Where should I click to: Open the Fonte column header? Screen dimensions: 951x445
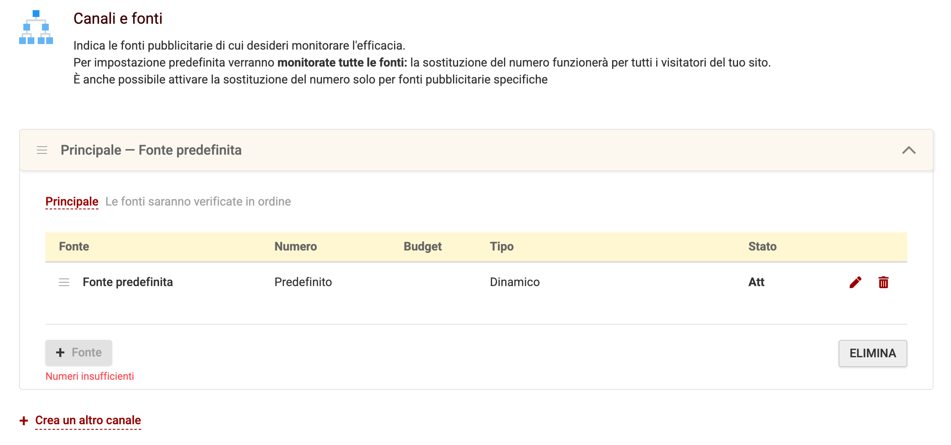tap(74, 246)
